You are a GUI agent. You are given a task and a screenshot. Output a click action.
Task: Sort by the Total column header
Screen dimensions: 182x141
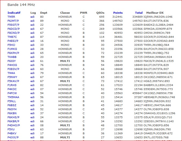click(139, 13)
